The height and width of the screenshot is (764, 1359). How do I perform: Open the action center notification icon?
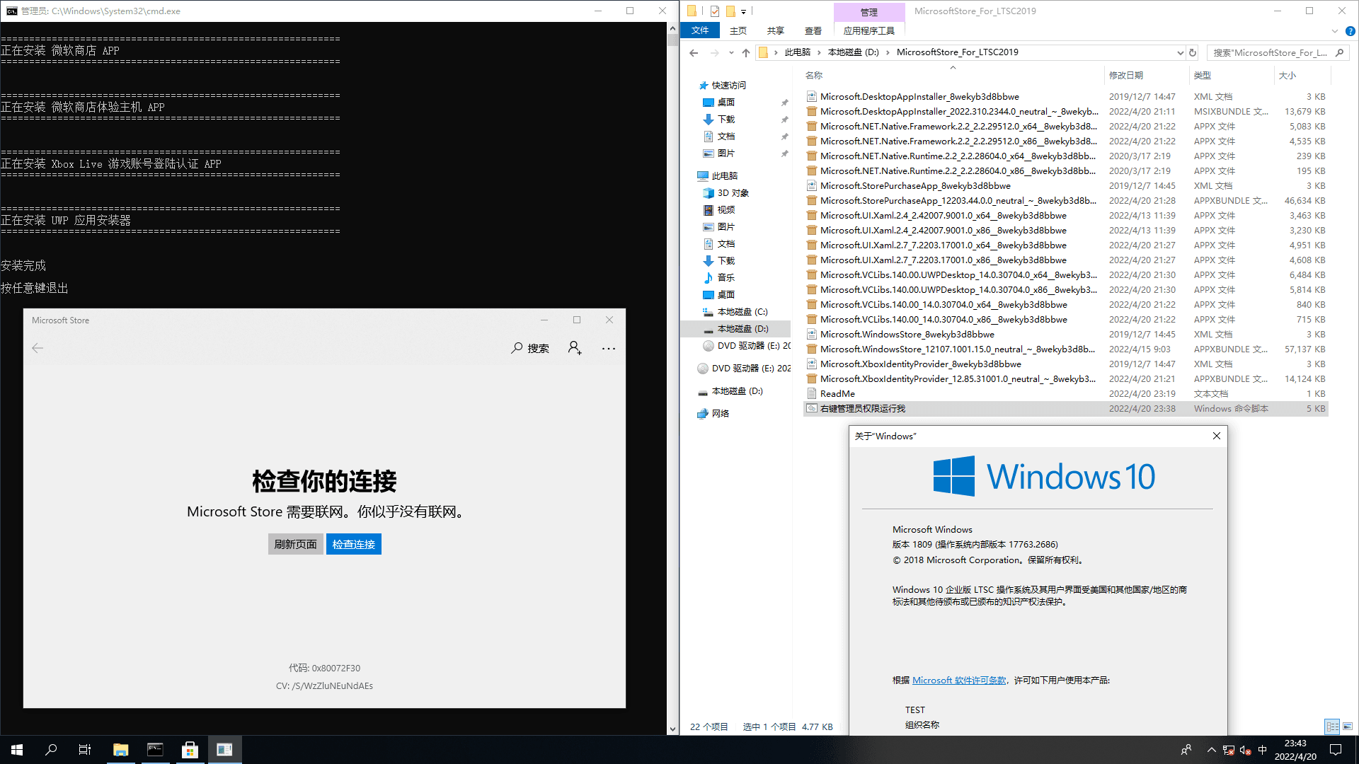click(x=1336, y=750)
